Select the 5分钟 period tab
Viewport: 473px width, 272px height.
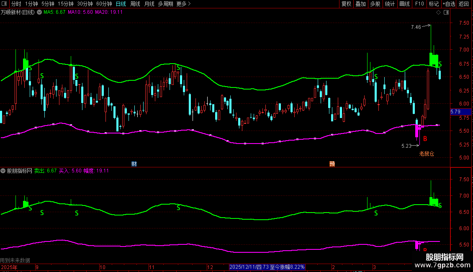point(48,4)
